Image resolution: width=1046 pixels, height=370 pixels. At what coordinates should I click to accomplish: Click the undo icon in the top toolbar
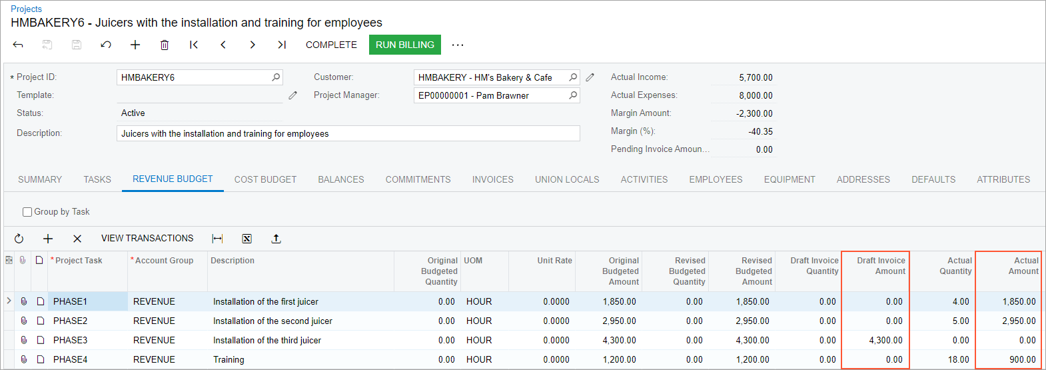[106, 45]
